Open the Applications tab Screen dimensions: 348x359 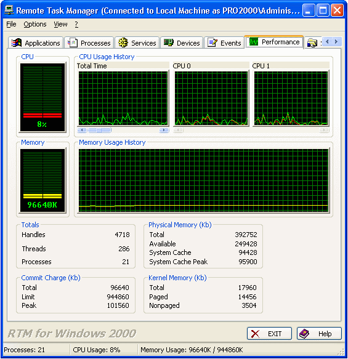tap(36, 42)
